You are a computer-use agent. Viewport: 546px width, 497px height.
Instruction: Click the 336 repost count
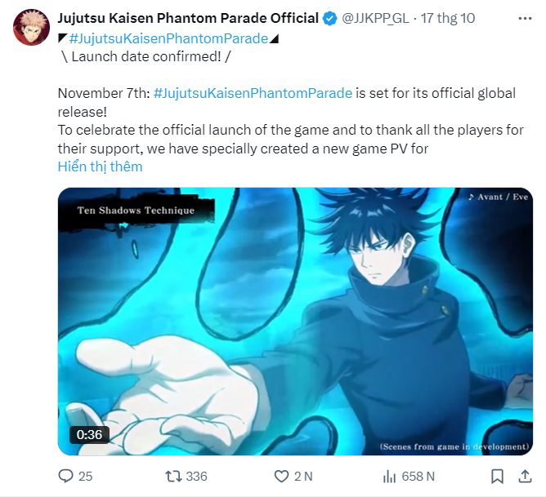tap(196, 476)
